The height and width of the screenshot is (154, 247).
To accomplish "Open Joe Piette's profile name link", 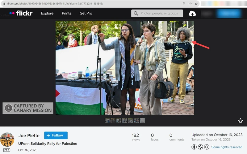I will [29, 136].
